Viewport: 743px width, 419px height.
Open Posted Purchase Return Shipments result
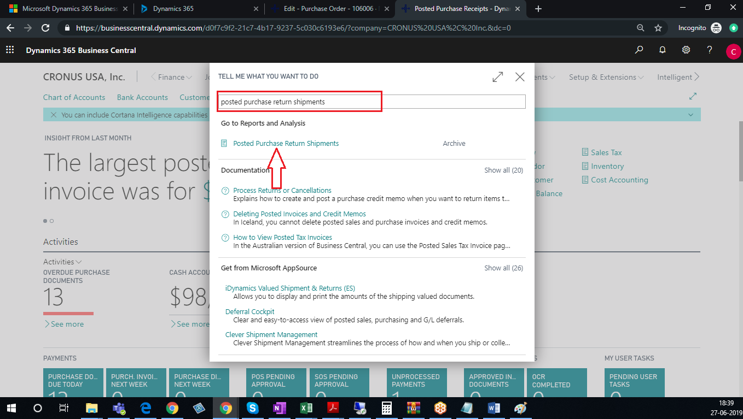(x=286, y=143)
